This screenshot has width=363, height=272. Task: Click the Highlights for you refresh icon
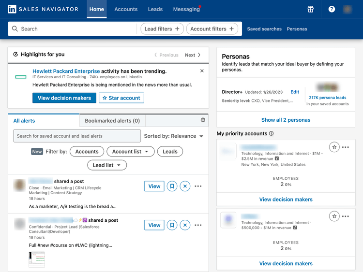pyautogui.click(x=15, y=54)
